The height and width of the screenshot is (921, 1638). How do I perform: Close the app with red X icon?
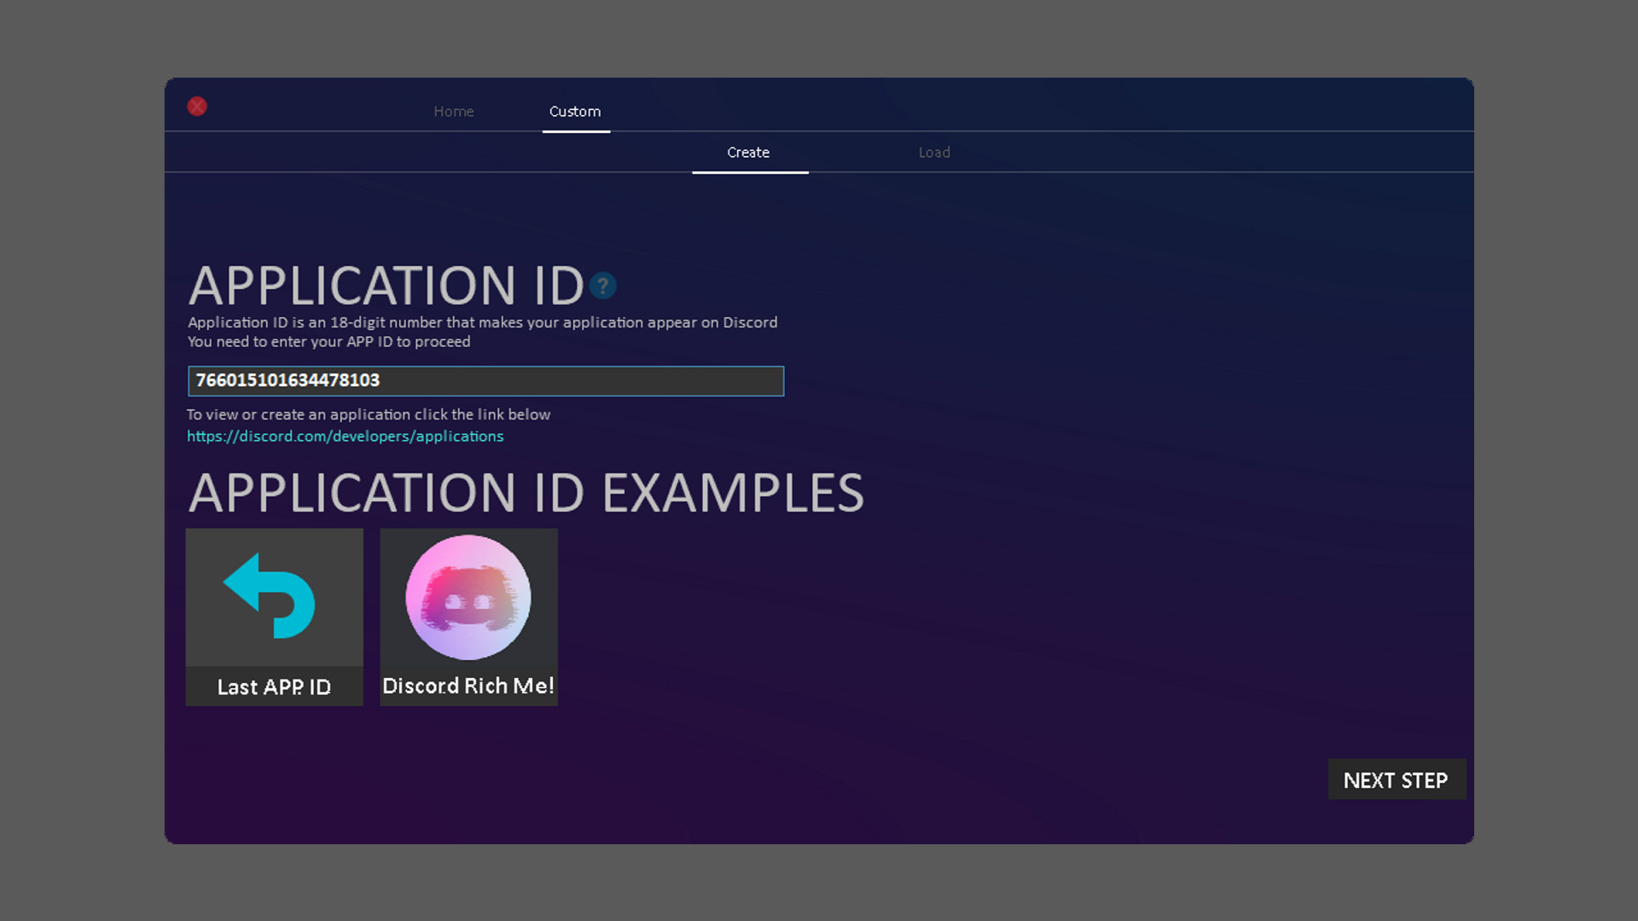[197, 107]
